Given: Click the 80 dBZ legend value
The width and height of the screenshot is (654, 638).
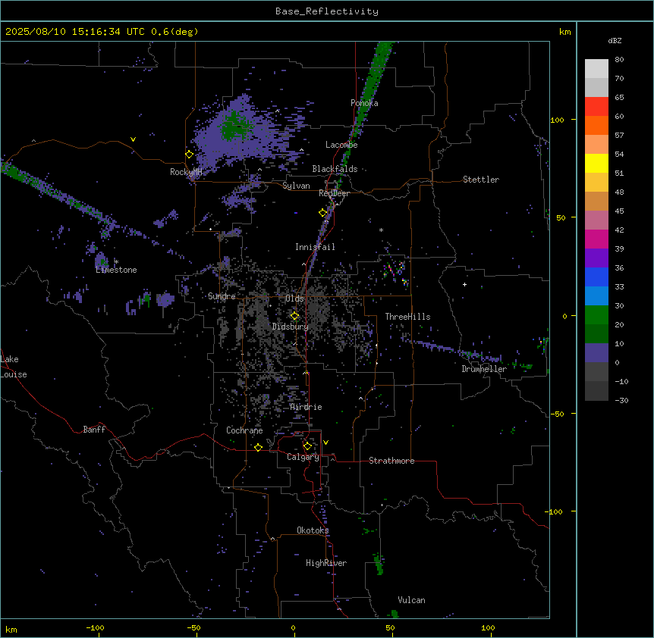Looking at the screenshot, I should [x=619, y=60].
